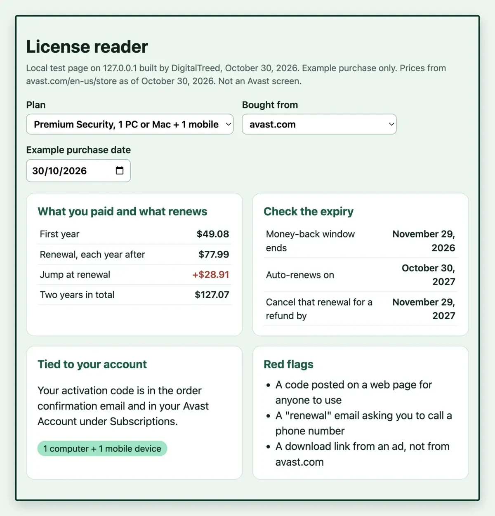
Task: Click the Bought from field label
Action: (270, 105)
